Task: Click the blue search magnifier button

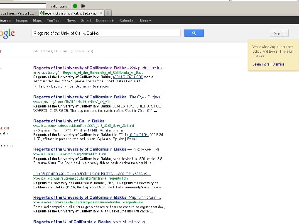Action: click(194, 33)
